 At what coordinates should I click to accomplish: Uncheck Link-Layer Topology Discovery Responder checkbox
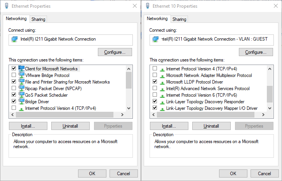tap(155, 101)
